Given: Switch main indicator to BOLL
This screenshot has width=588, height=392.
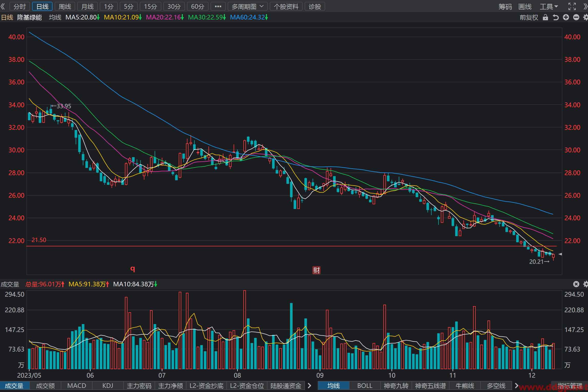Looking at the screenshot, I should 365,386.
